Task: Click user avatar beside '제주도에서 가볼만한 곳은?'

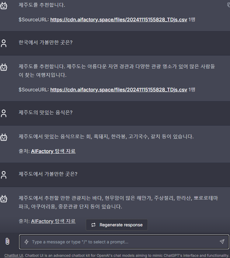Action: (x=4, y=175)
